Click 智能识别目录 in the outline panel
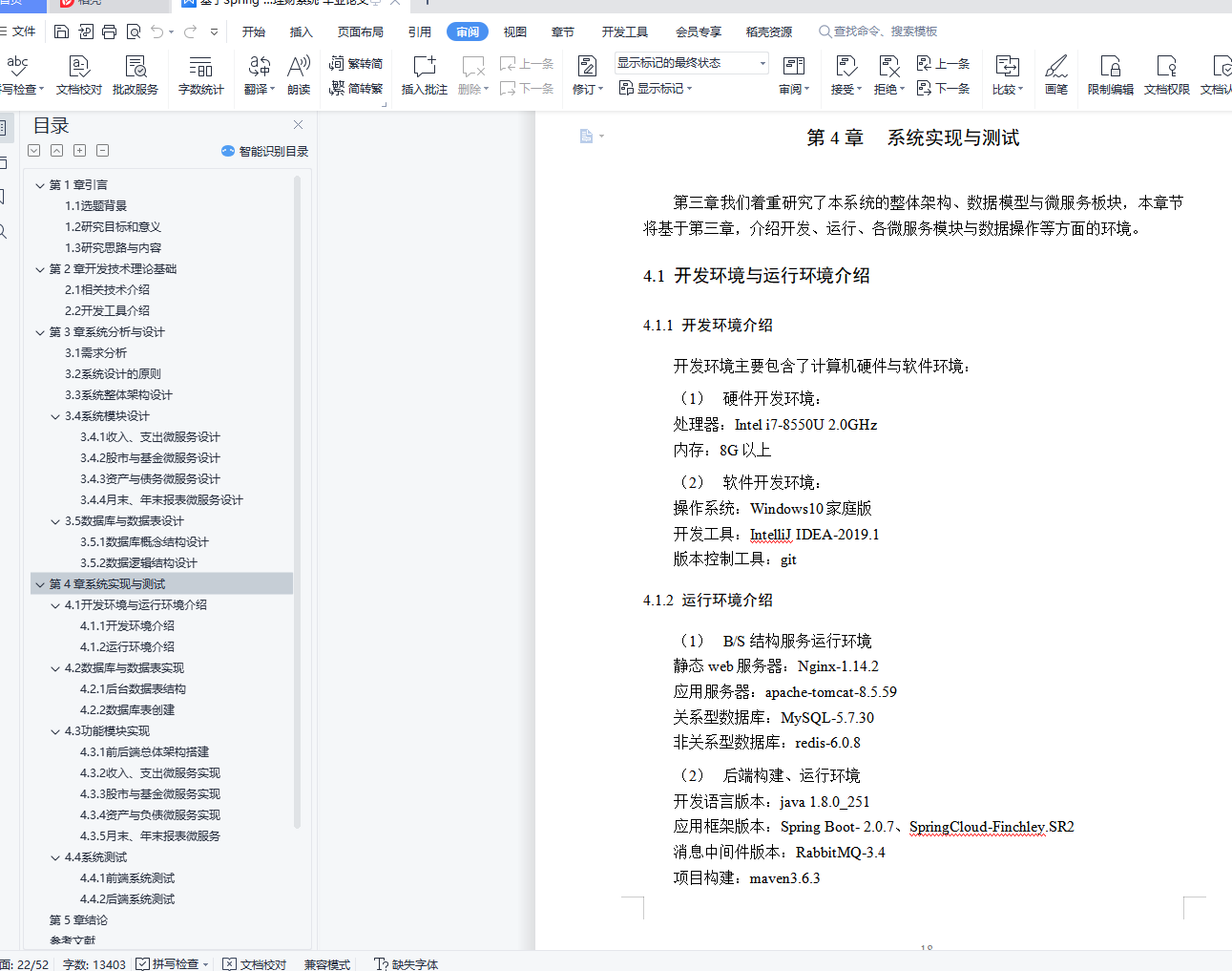 click(x=265, y=151)
